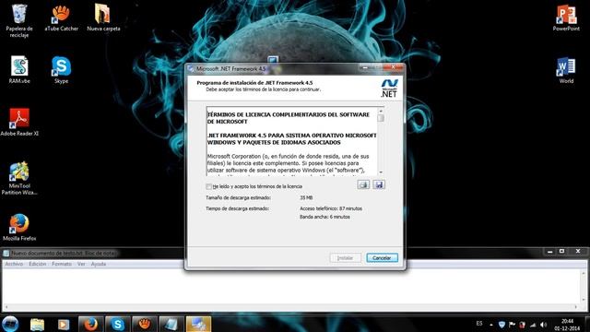
Task: Click the 'Tamaño de descarga estimado:' label
Action: tap(238, 197)
